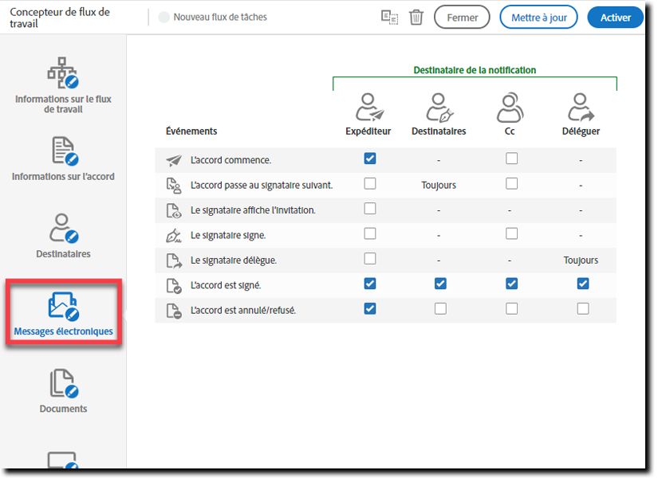Screen dimensions: 662x478
Task: Click the Mettre à jour button
Action: pyautogui.click(x=538, y=18)
